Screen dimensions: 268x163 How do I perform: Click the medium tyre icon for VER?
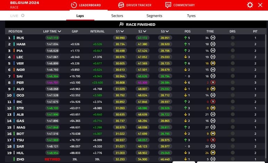tap(213, 63)
